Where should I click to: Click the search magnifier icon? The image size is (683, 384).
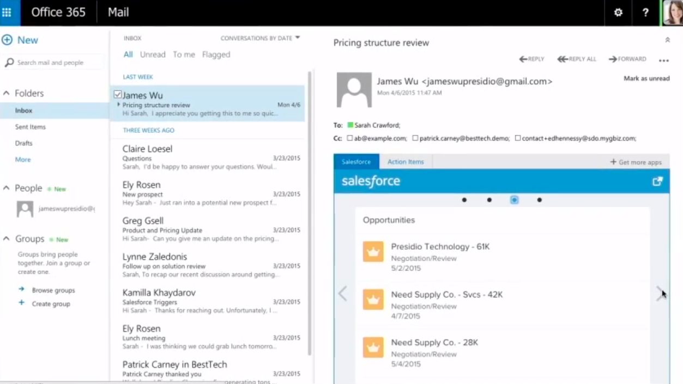[9, 63]
